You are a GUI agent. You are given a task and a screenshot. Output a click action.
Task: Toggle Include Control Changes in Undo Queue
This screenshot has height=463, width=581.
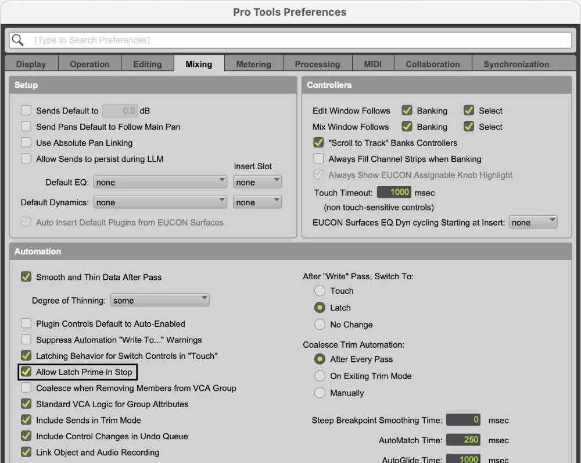pos(26,436)
